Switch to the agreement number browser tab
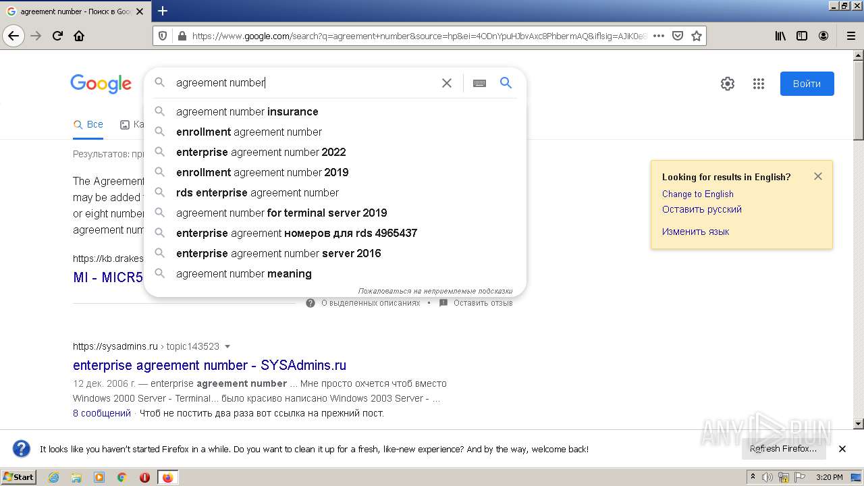Screen dimensions: 864x486 74,11
